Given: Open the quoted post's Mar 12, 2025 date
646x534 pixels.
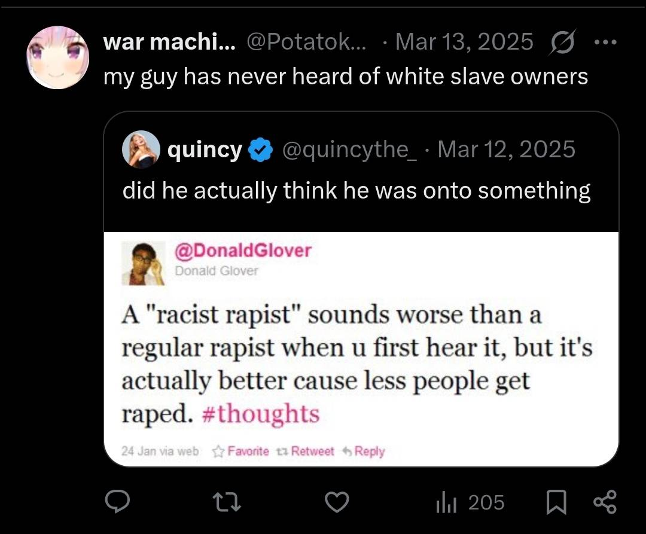Looking at the screenshot, I should point(506,149).
